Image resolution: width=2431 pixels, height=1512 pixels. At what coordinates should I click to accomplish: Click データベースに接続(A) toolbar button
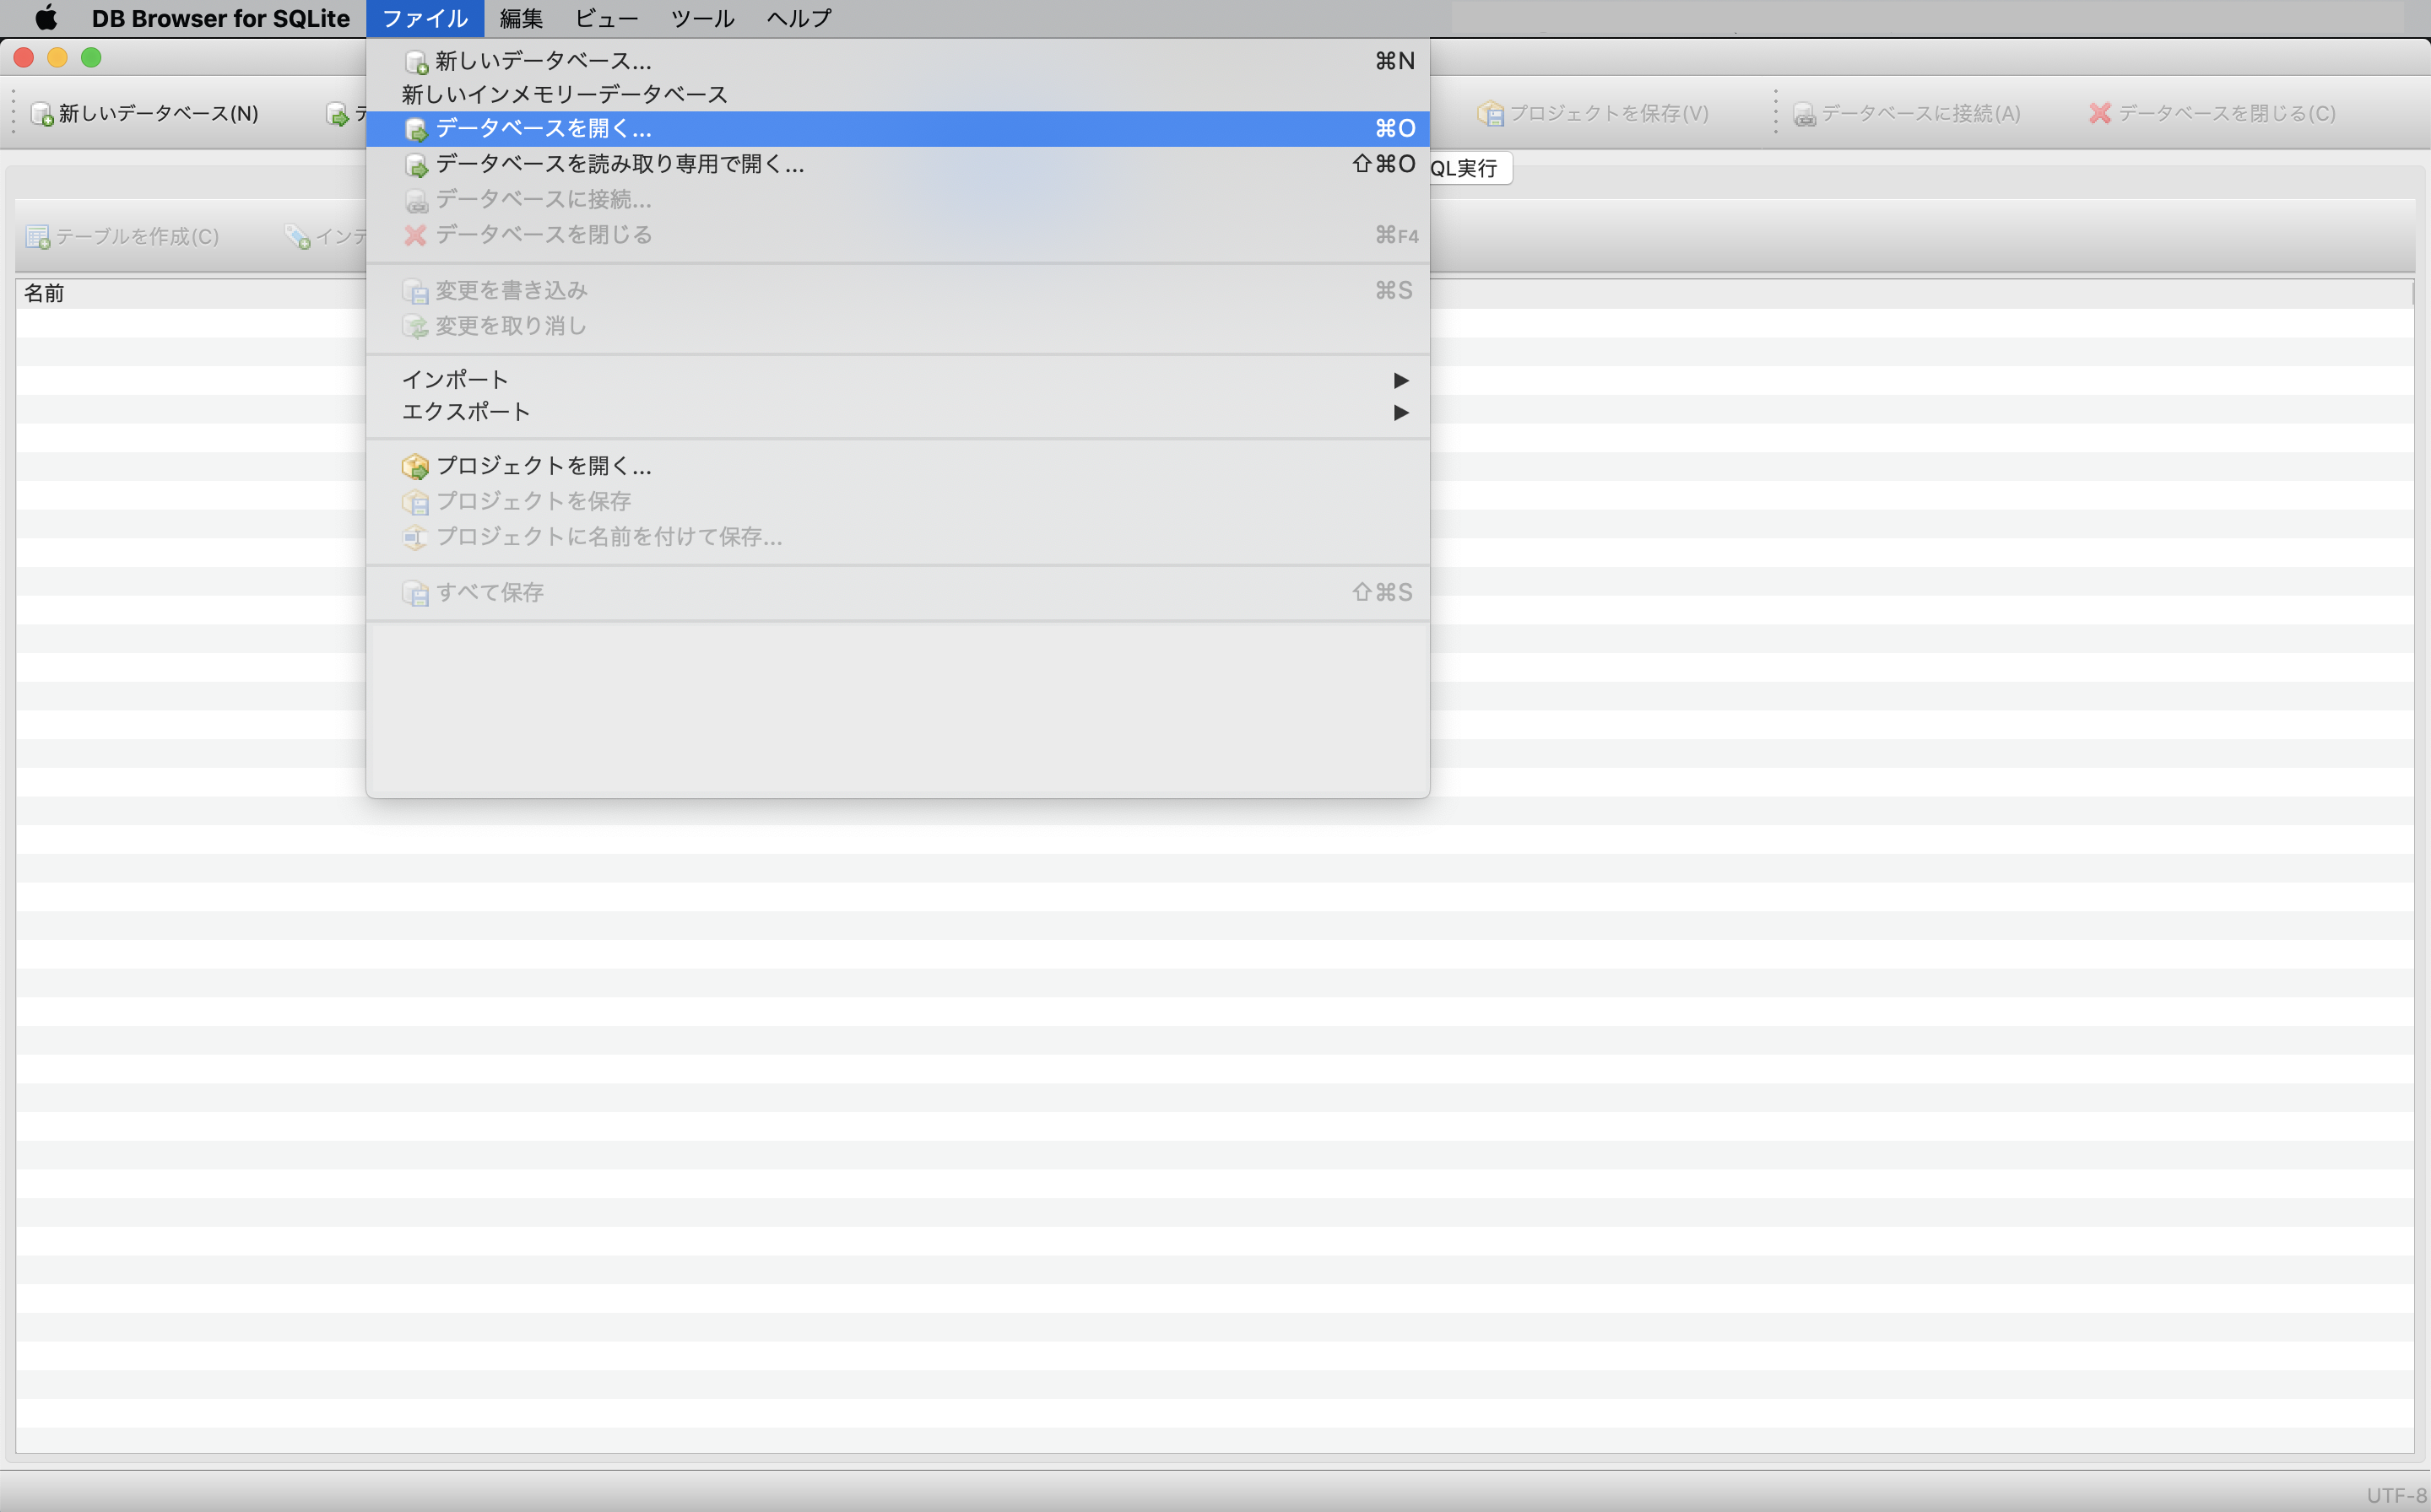pos(1907,113)
